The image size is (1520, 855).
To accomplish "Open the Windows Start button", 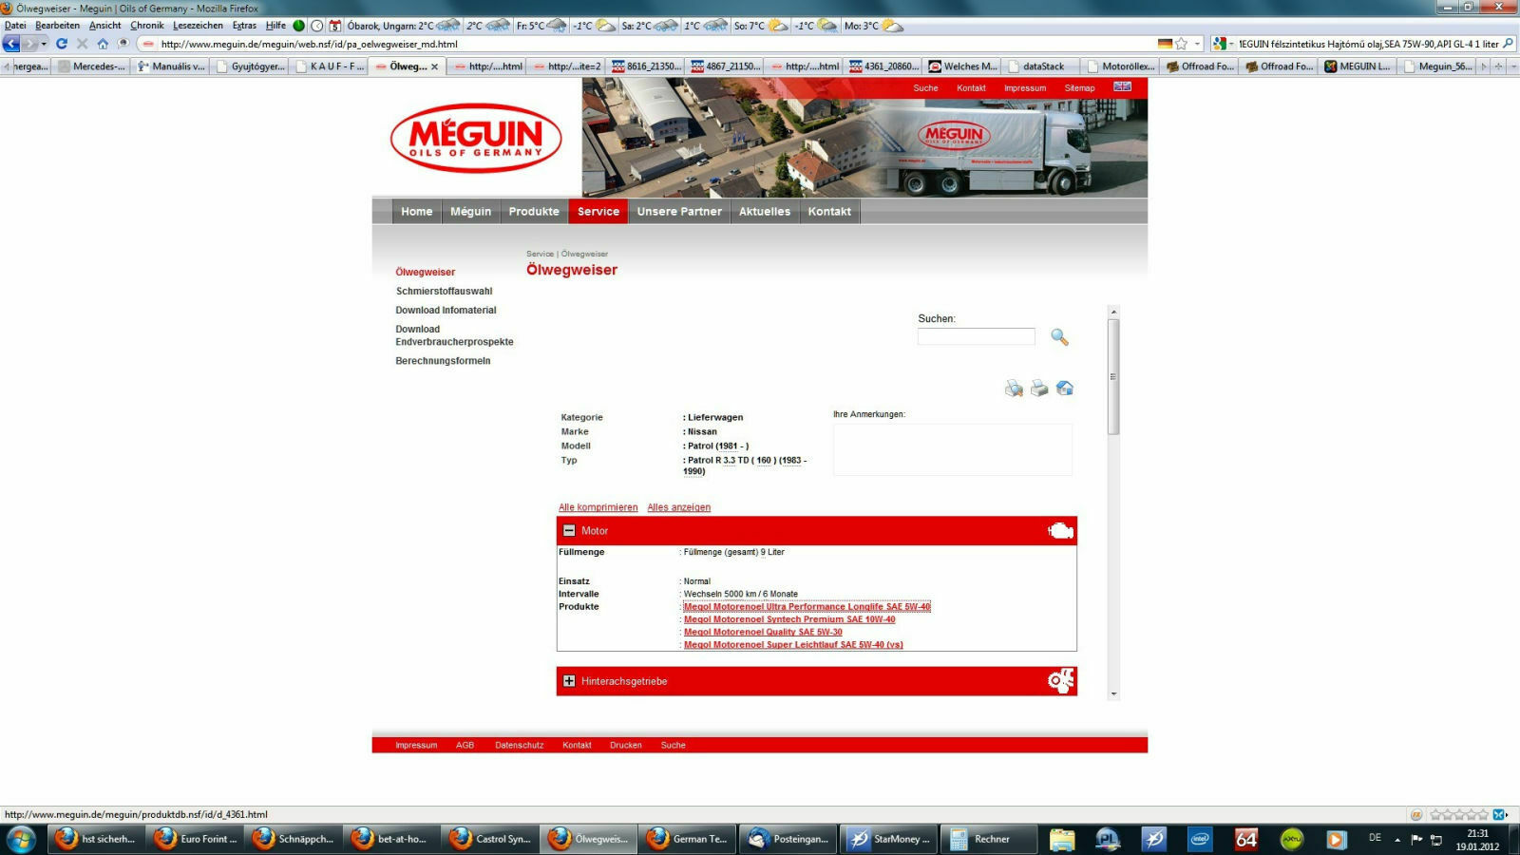I will 20,839.
